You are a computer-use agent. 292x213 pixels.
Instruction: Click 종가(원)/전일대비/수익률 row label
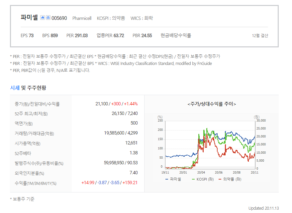[x=37, y=104]
